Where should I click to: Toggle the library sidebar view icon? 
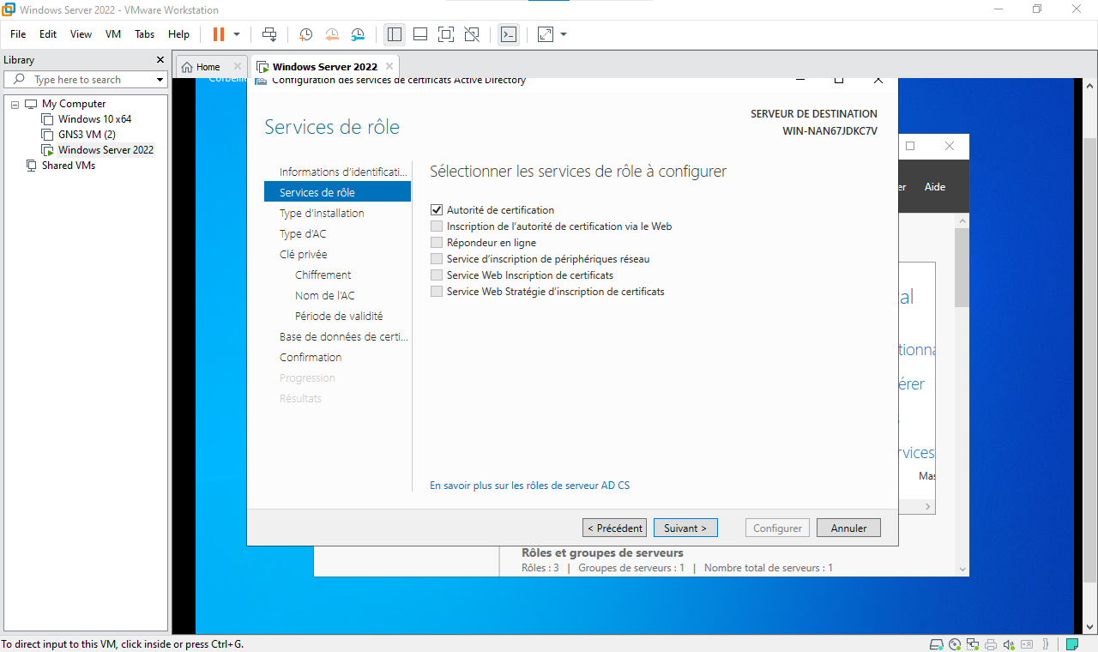pos(395,34)
